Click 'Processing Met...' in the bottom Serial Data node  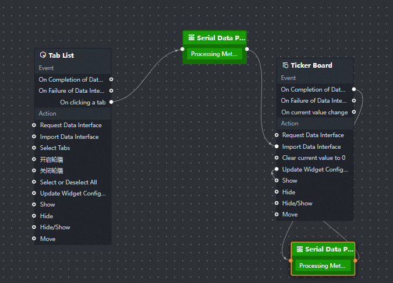point(323,265)
